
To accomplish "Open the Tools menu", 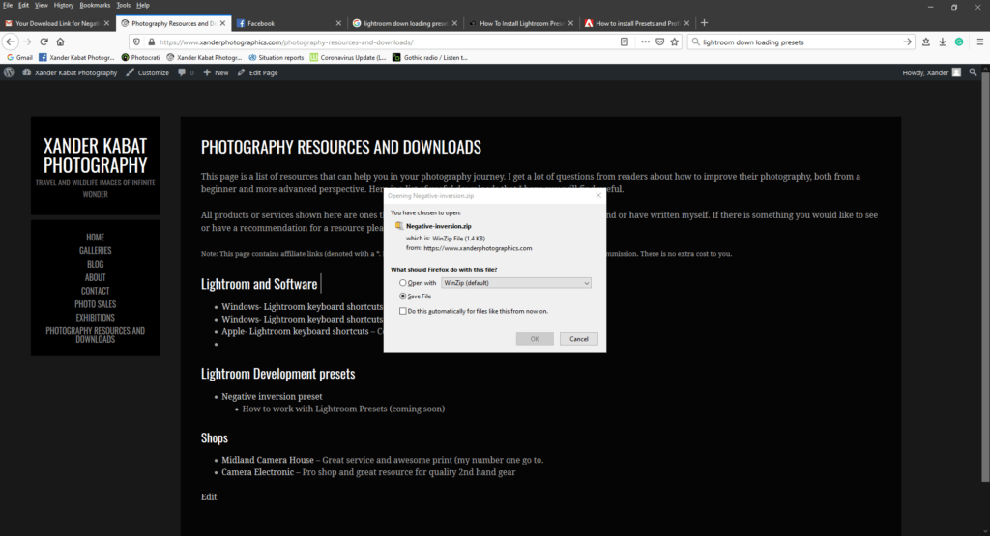I will [x=123, y=5].
